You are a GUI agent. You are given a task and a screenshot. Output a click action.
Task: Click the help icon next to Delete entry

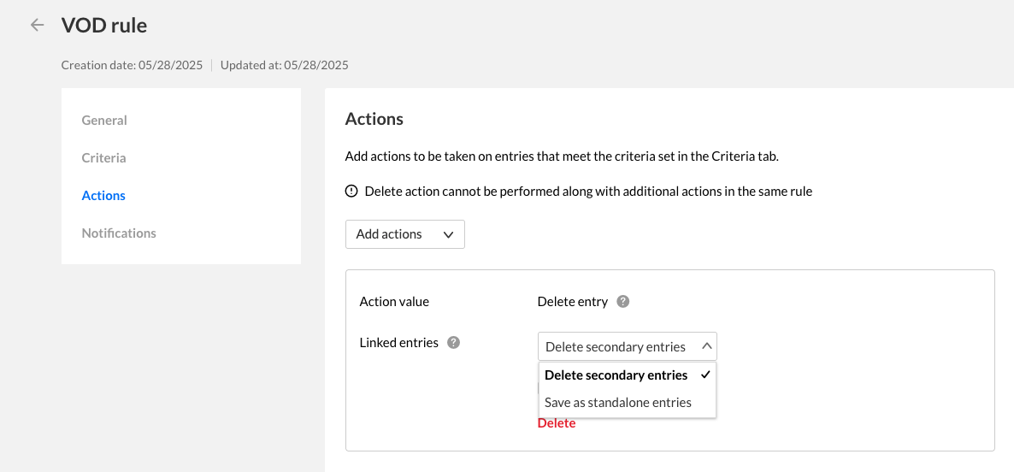click(x=623, y=302)
